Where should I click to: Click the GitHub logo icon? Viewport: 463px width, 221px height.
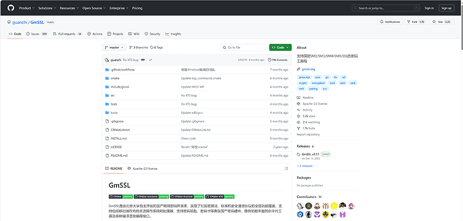[x=10, y=8]
